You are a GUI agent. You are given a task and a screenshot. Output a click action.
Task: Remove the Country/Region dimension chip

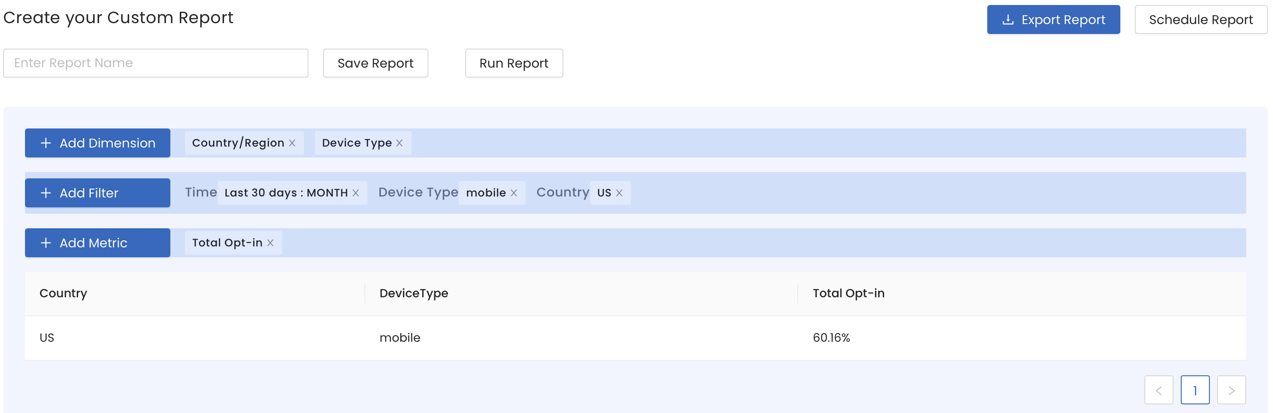(292, 143)
